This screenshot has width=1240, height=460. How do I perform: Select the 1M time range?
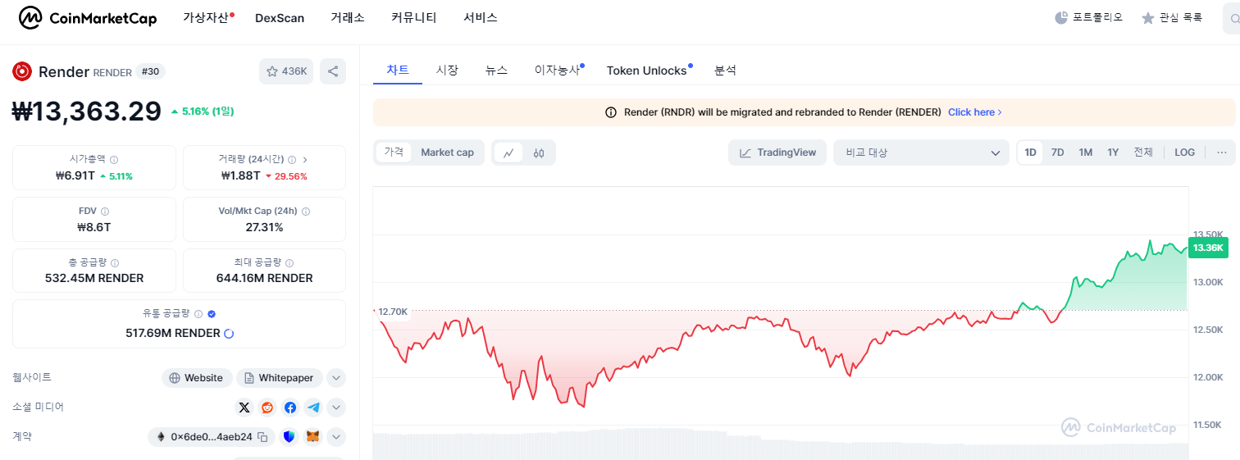point(1085,153)
